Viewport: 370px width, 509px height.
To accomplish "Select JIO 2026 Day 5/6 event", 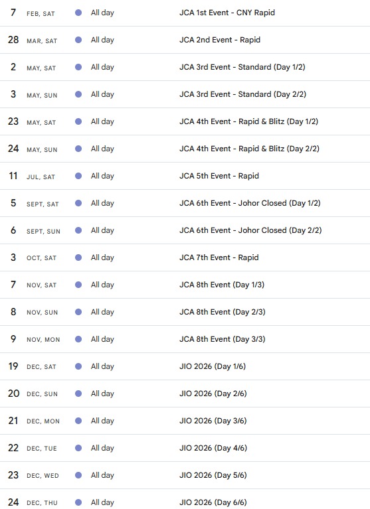I will click(213, 475).
